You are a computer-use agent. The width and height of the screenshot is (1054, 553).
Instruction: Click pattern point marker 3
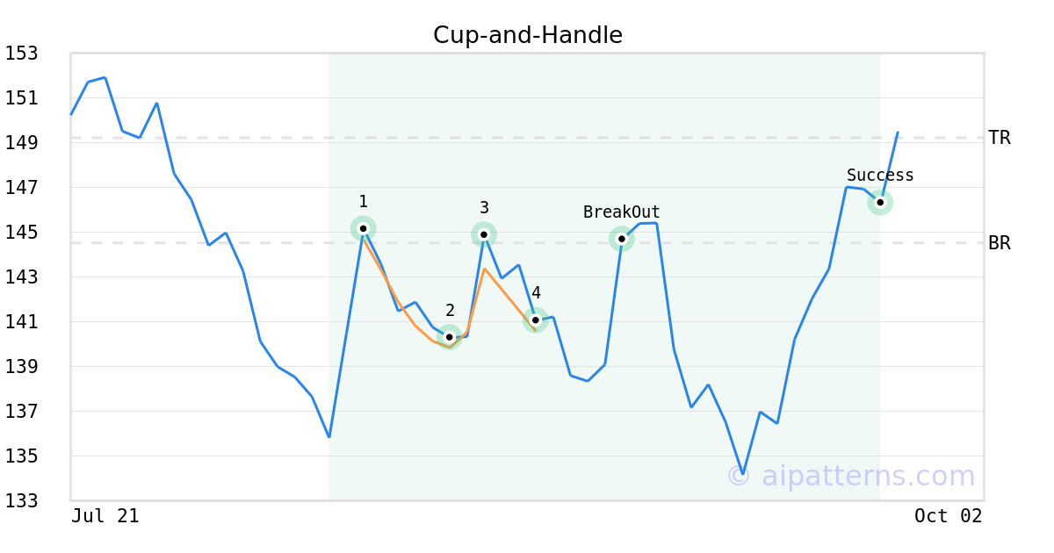[484, 234]
